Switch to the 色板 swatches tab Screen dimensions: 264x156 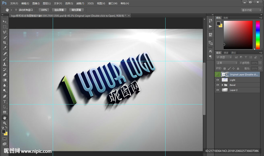pos(226,18)
